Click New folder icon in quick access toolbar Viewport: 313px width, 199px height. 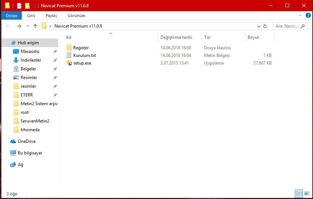click(x=27, y=5)
